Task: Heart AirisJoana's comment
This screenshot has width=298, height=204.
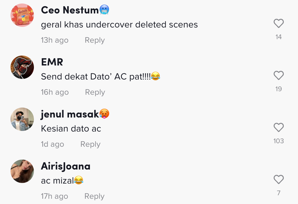Action: 278,179
